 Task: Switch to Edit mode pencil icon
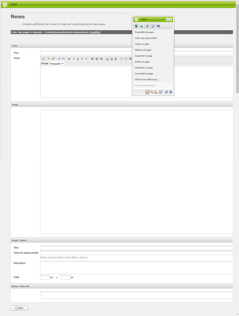click(x=147, y=92)
